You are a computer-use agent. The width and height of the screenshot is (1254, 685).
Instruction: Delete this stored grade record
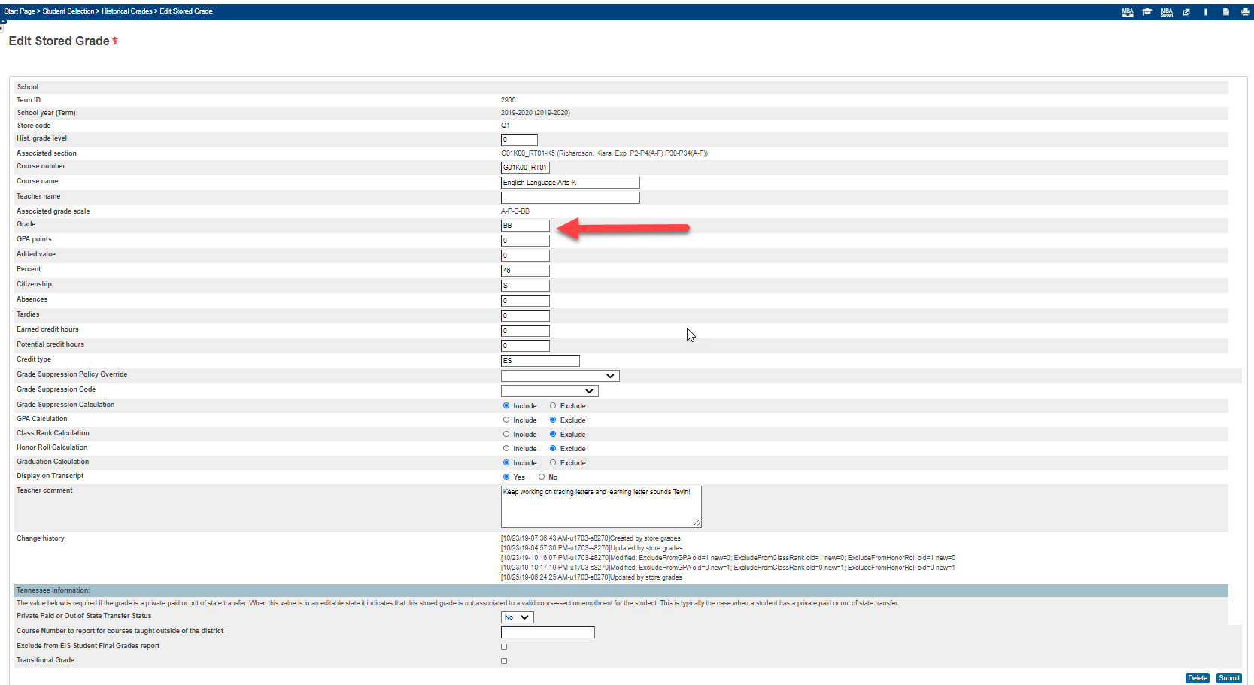(x=1198, y=677)
